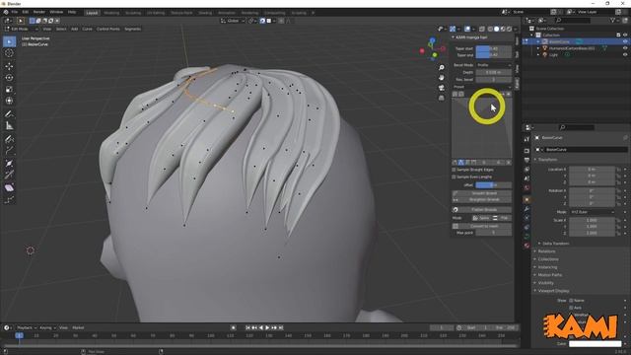Image resolution: width=631 pixels, height=355 pixels.
Task: Select the Tilt tool
Action: pyautogui.click(x=9, y=175)
